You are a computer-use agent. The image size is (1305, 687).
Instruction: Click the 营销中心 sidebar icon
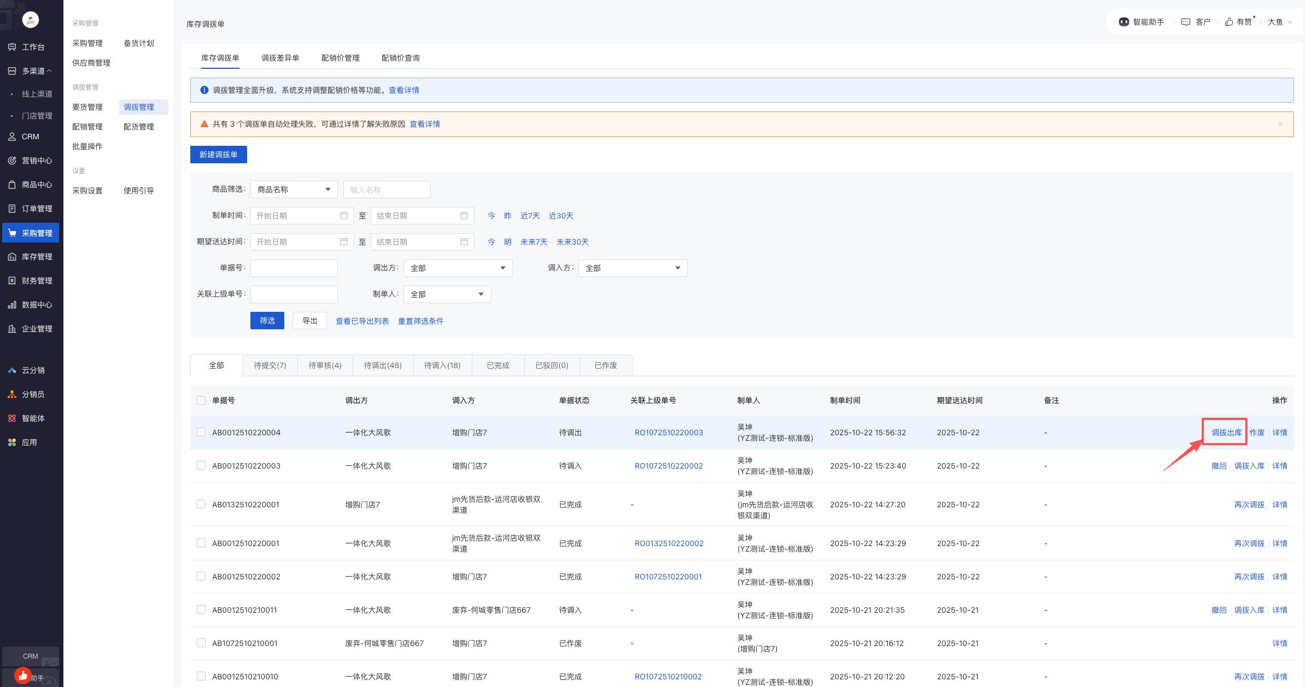tap(12, 161)
